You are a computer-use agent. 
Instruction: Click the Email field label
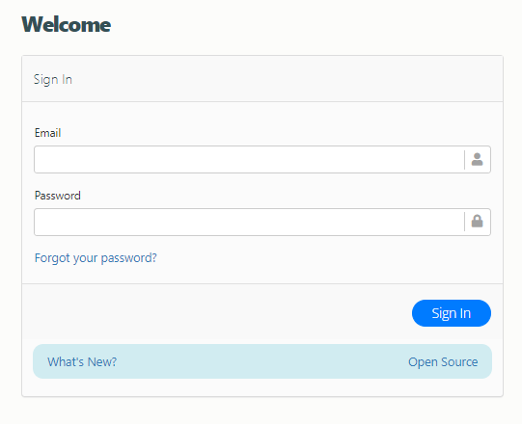(47, 133)
